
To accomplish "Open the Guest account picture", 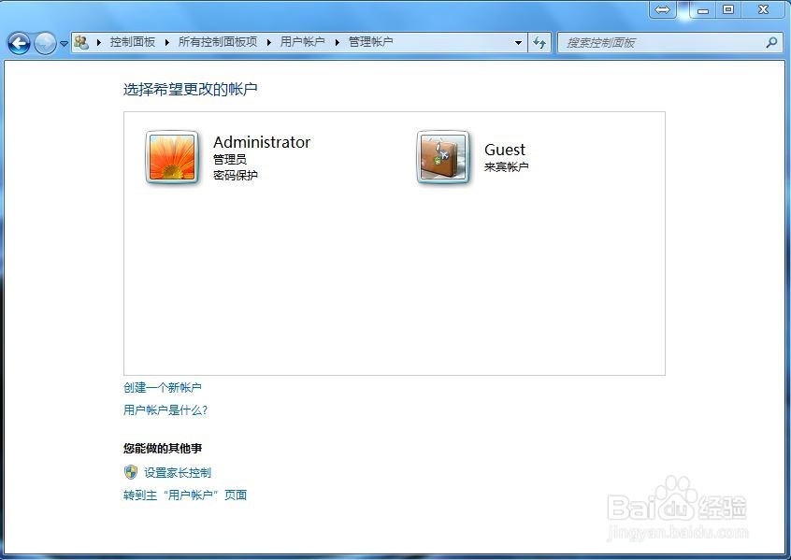I will click(441, 157).
